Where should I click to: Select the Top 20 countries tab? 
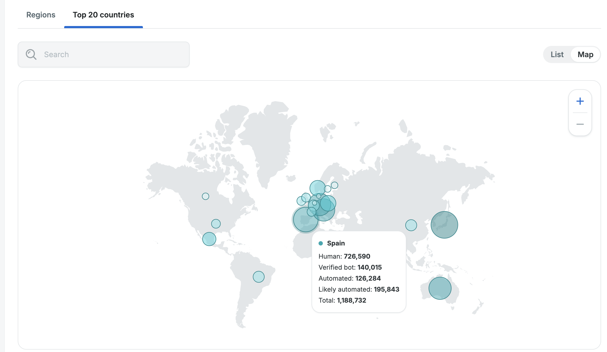pos(103,15)
